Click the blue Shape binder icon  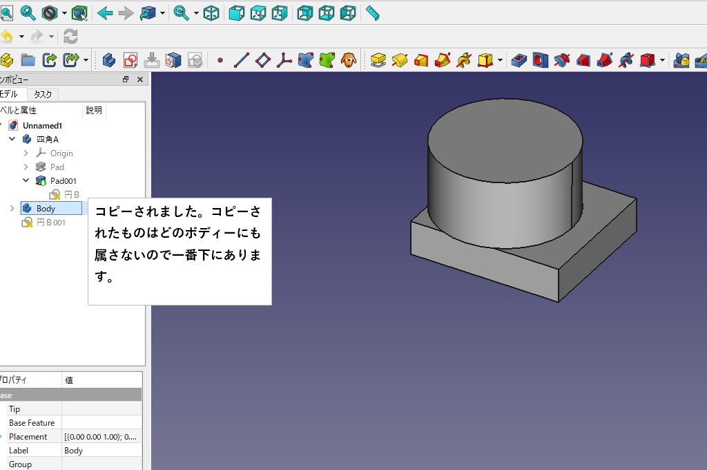[306, 59]
